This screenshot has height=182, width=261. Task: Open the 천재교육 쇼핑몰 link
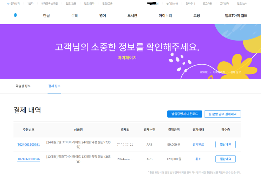tap(50, 3)
